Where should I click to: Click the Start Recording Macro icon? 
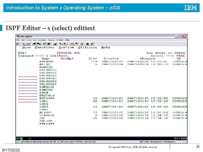tap(61, 44)
